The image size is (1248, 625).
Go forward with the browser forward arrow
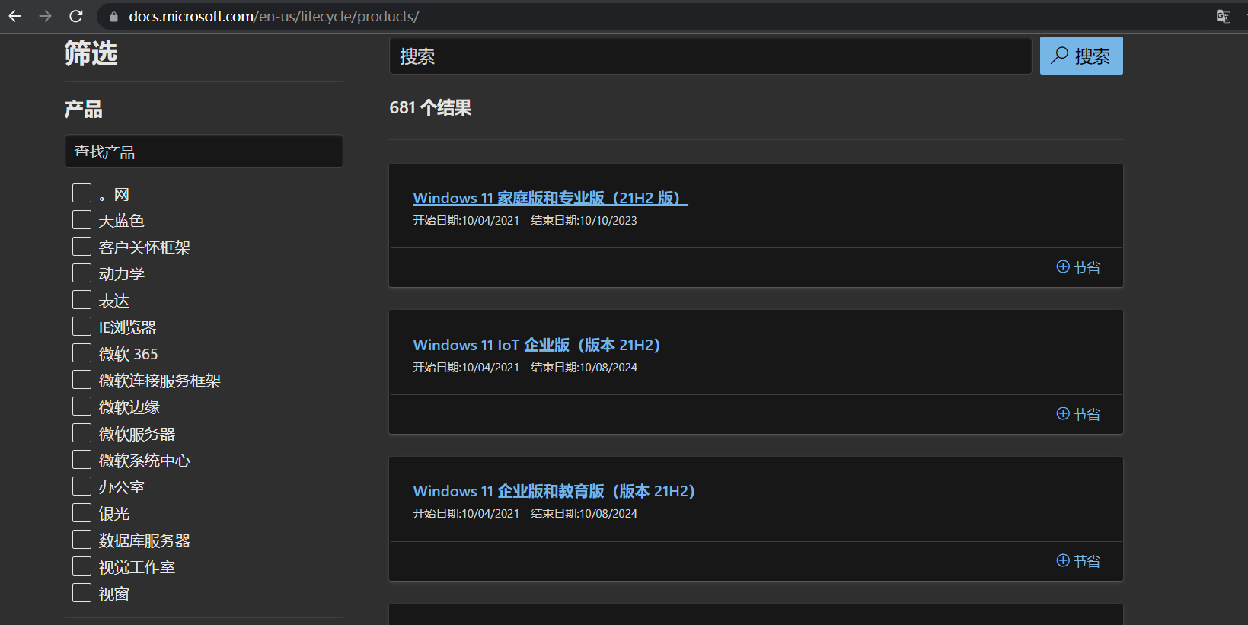tap(46, 16)
